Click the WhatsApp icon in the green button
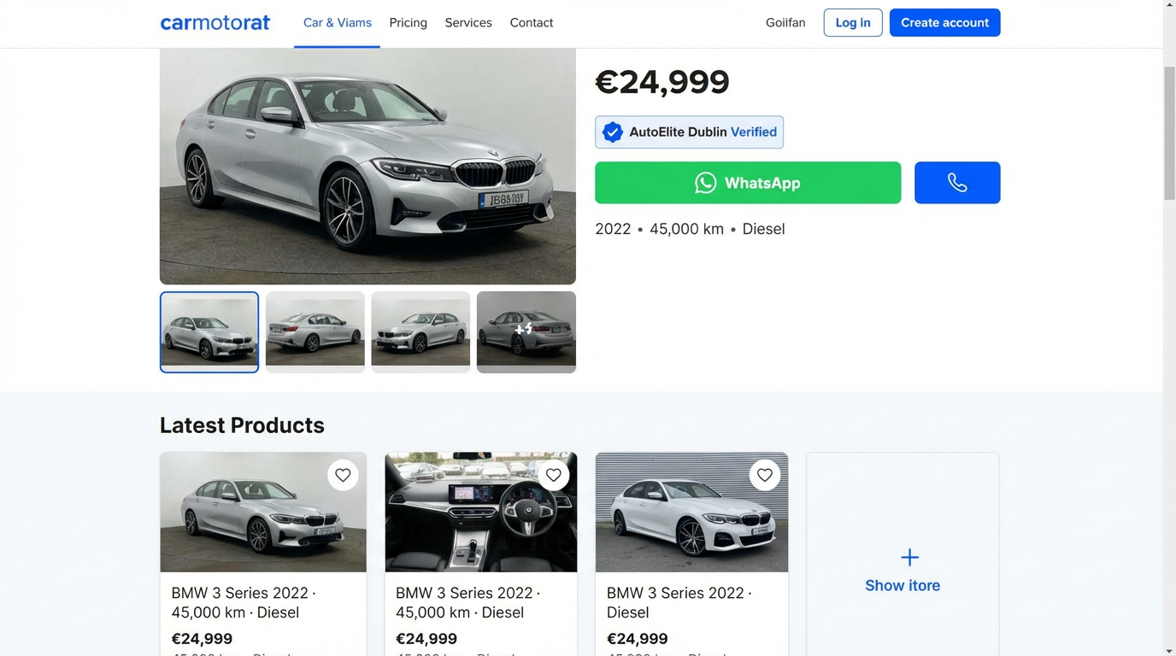This screenshot has height=656, width=1176. pyautogui.click(x=705, y=182)
